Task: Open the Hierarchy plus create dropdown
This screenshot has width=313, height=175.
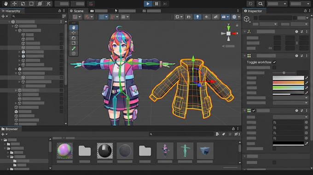Action: [5, 16]
